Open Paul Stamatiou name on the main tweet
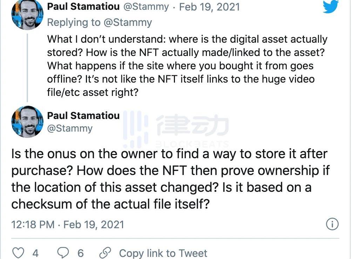This screenshot has width=352, height=259. tap(83, 115)
